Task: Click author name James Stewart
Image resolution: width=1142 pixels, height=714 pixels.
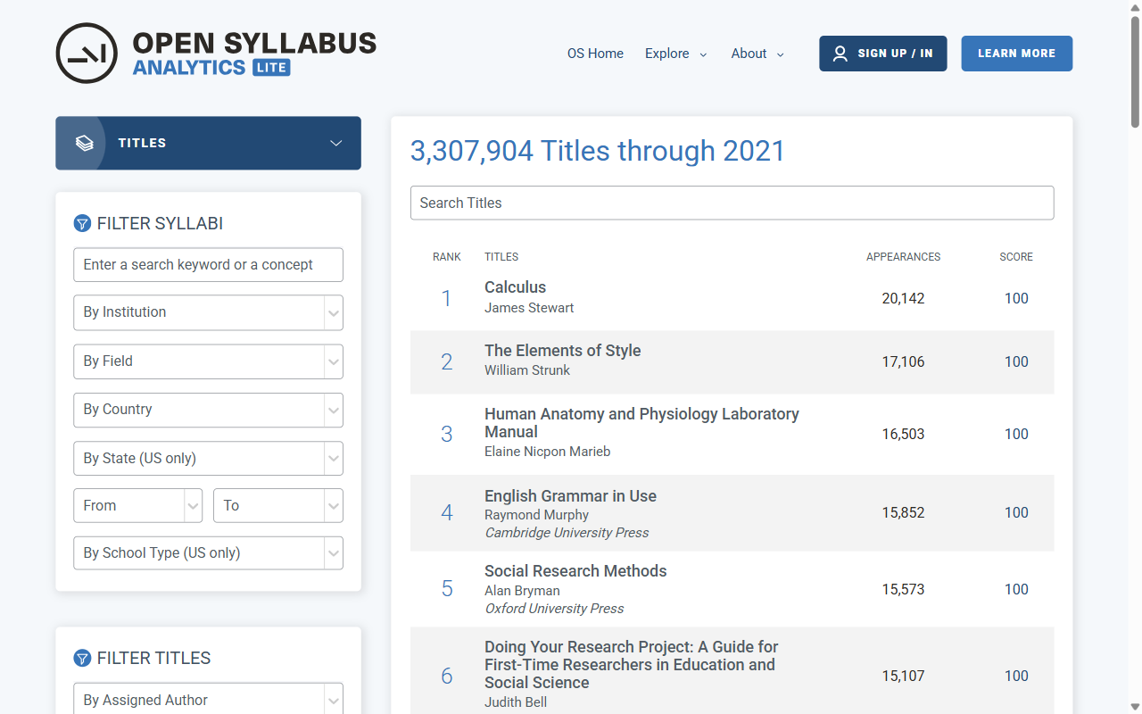Action: [x=529, y=308]
